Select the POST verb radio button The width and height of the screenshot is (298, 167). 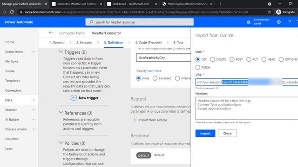point(232,59)
